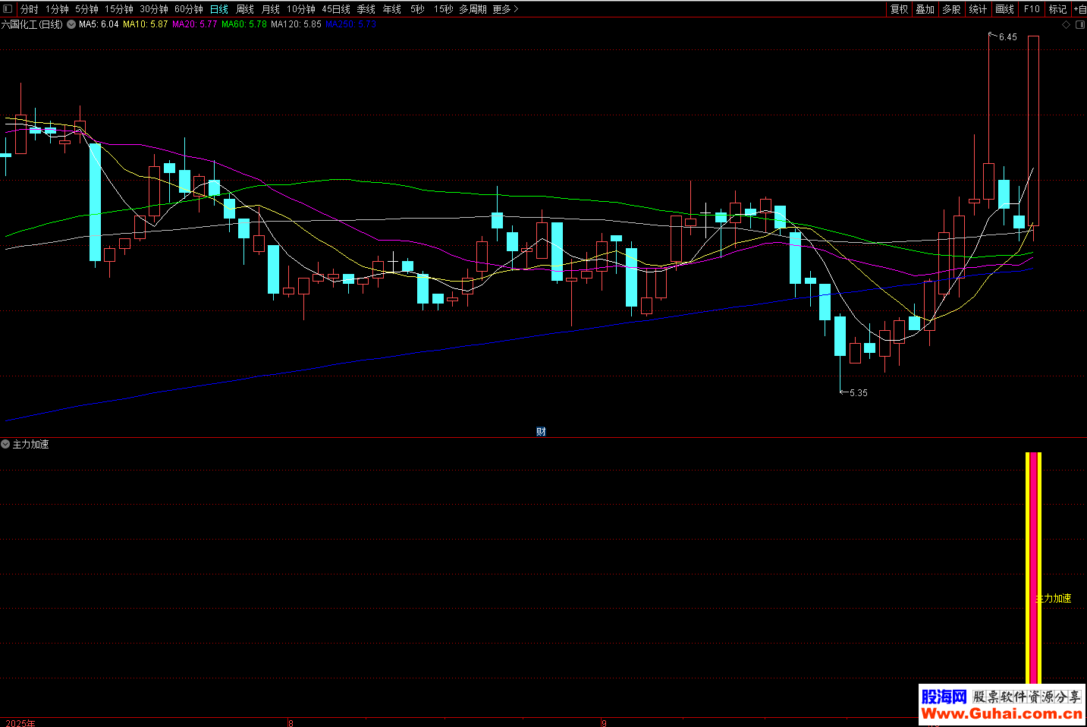This screenshot has height=727, width=1087.
Task: Click the 统计 statistics button
Action: point(978,9)
